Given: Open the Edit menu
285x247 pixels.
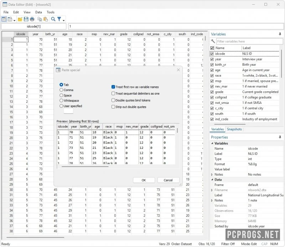Looking at the screenshot, I should coord(16,12).
